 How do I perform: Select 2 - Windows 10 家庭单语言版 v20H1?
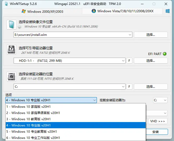(76, 113)
